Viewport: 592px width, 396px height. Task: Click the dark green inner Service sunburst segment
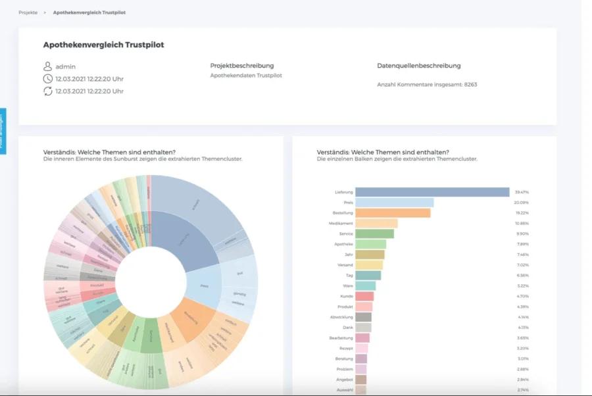coord(151,335)
